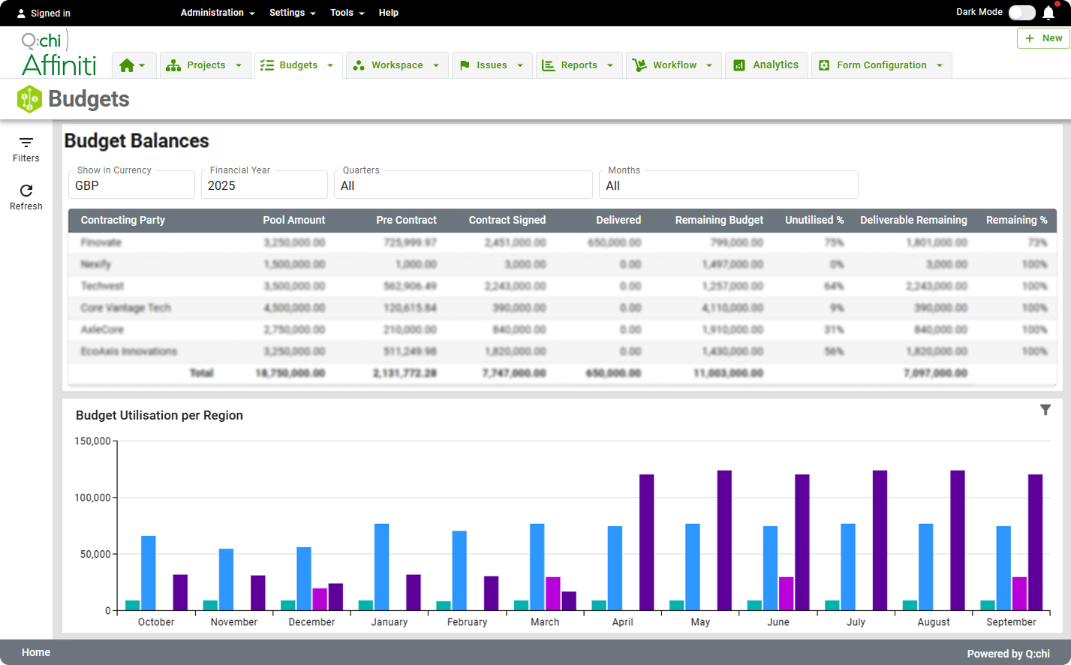Toggle the Dark Mode switch
This screenshot has width=1071, height=665.
click(x=1021, y=13)
